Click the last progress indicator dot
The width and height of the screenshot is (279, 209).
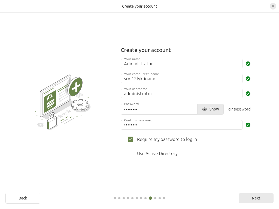coord(164,198)
